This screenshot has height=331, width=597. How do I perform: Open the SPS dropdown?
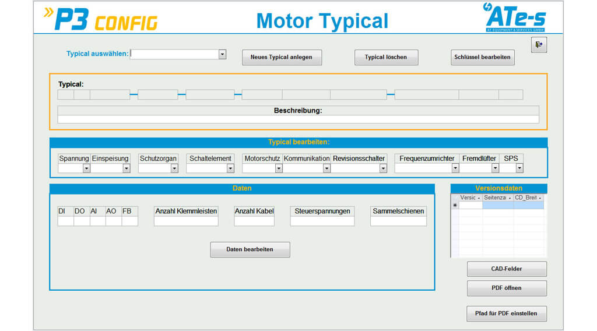tap(519, 168)
